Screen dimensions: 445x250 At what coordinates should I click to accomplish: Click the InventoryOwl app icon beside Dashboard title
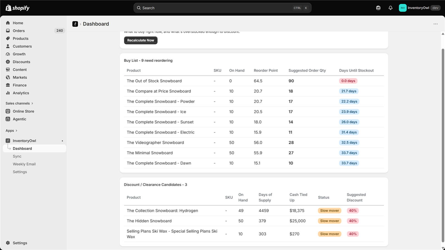[75, 24]
